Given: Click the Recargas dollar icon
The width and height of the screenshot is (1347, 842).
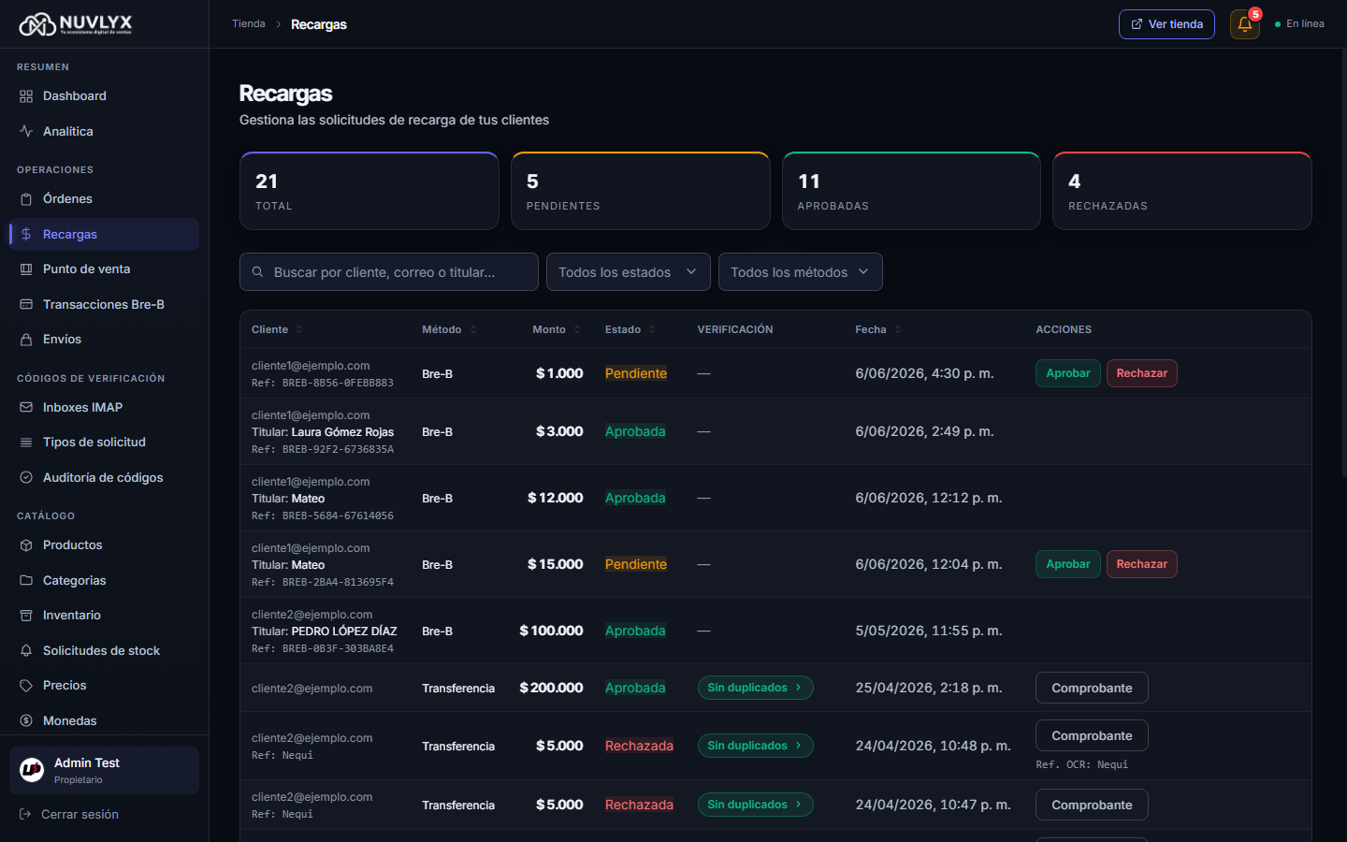Looking at the screenshot, I should click(x=26, y=235).
